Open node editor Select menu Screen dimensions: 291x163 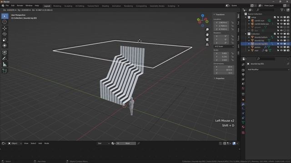[x=33, y=144]
